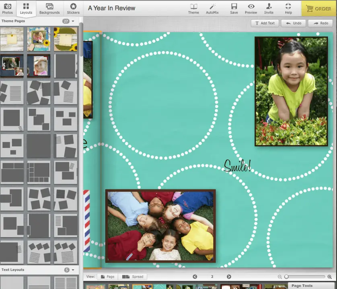Click the Theme book icon
Screen dimensions: 337x289
pyautogui.click(x=193, y=8)
